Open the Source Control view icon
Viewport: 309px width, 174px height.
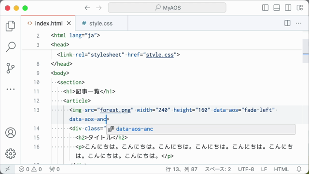tap(11, 68)
